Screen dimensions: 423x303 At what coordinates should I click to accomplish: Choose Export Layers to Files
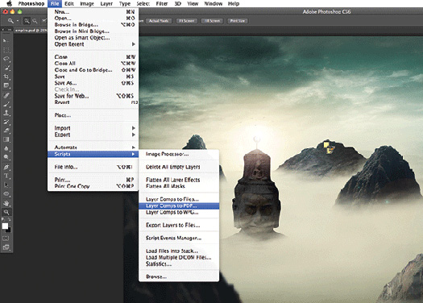tap(179, 225)
